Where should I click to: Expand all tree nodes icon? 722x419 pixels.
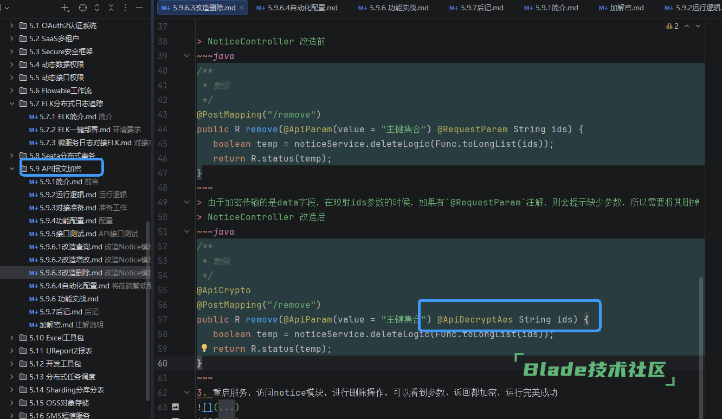(x=97, y=8)
